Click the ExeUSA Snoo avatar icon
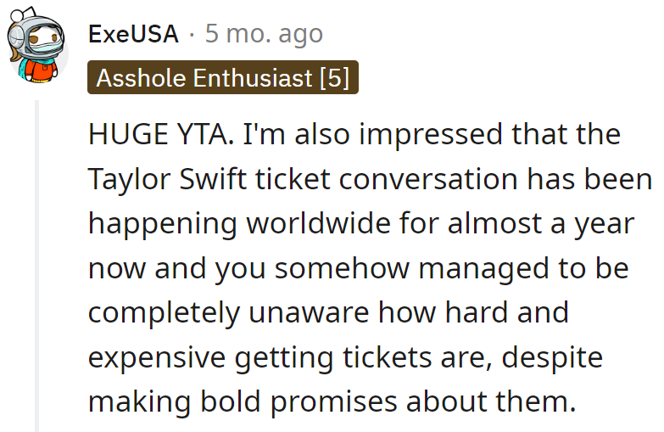The image size is (664, 432). pos(37,48)
